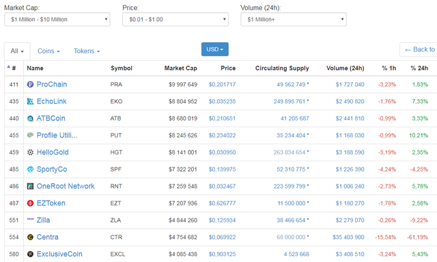Viewport: 437px width, 262px height.
Task: Click the ATBCoin logo icon
Action: click(30, 118)
